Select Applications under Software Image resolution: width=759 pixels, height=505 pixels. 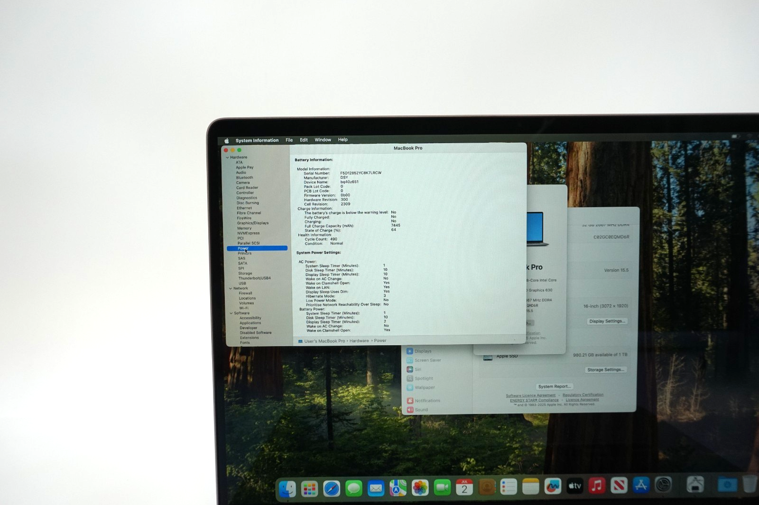pyautogui.click(x=250, y=323)
